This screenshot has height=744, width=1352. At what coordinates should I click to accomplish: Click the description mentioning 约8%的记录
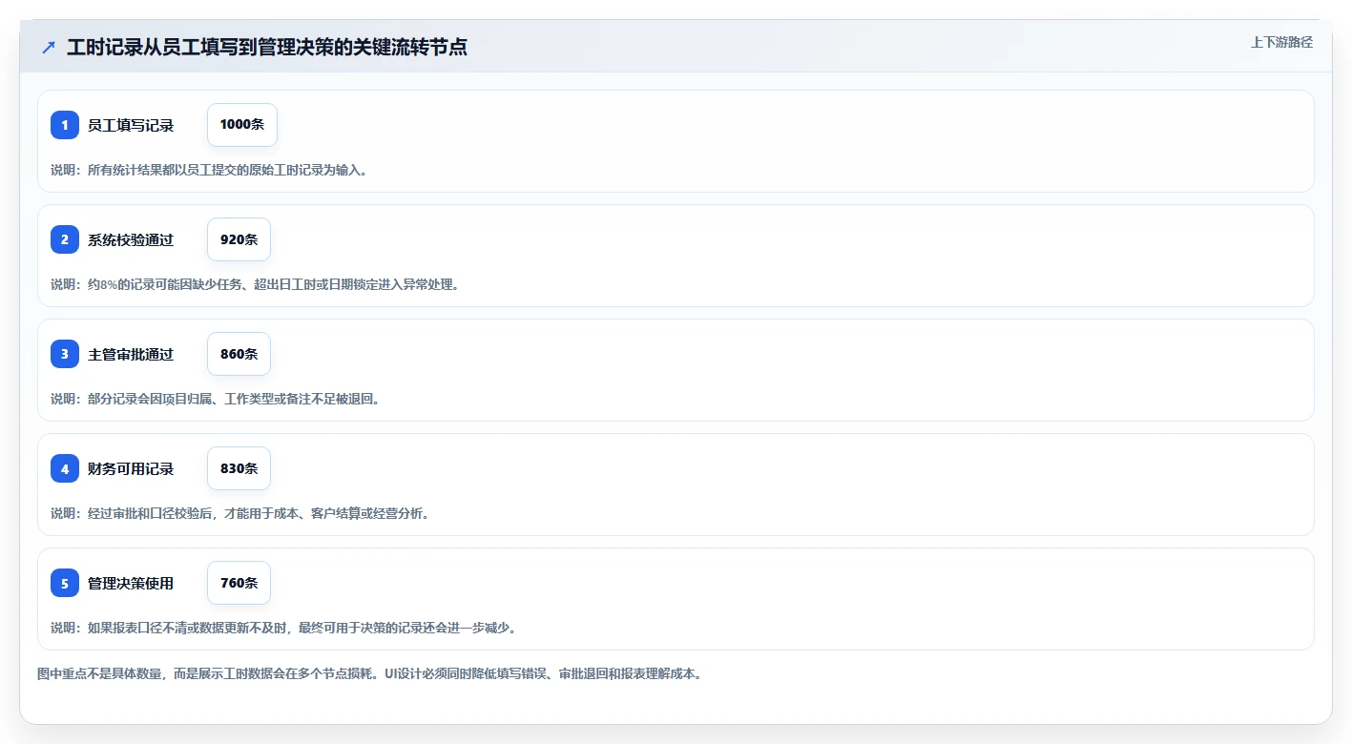coord(255,284)
